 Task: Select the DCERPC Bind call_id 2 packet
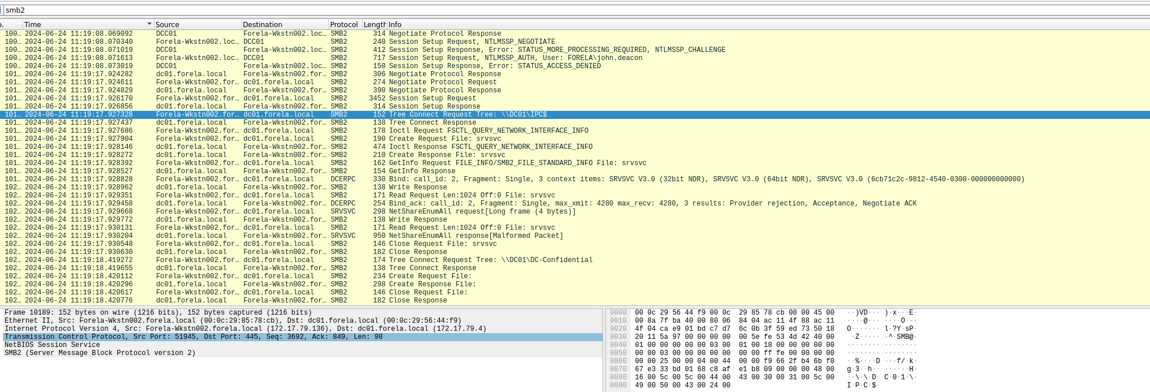575,179
